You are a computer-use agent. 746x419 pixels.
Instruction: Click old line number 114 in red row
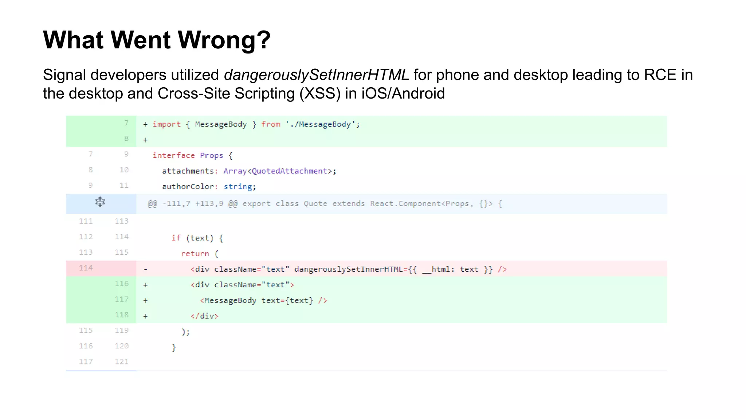[x=86, y=268]
